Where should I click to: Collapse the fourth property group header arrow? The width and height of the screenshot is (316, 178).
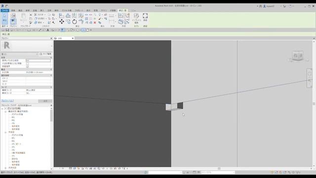[x=51, y=87]
